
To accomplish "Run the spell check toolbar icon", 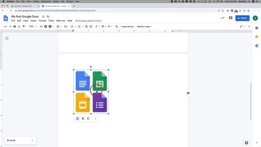I will pos(19,27).
